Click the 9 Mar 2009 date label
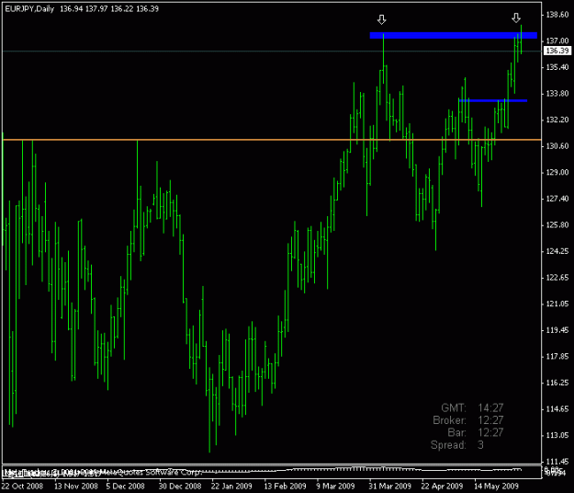 [x=336, y=487]
